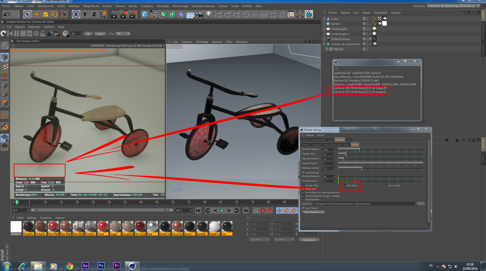Toggle the Y axis lock
The width and height of the screenshot is (486, 271).
(x=85, y=14)
